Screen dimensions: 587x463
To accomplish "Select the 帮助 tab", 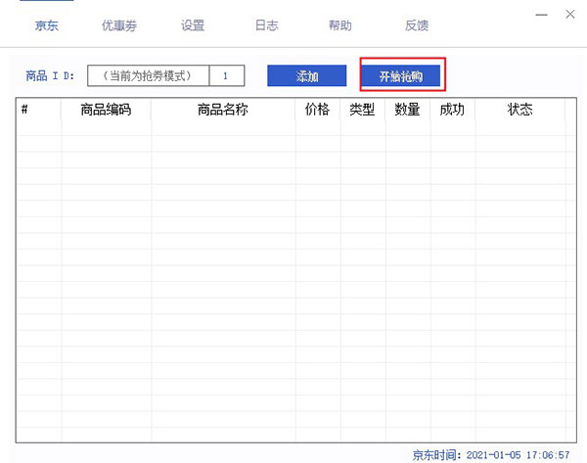I will [339, 25].
